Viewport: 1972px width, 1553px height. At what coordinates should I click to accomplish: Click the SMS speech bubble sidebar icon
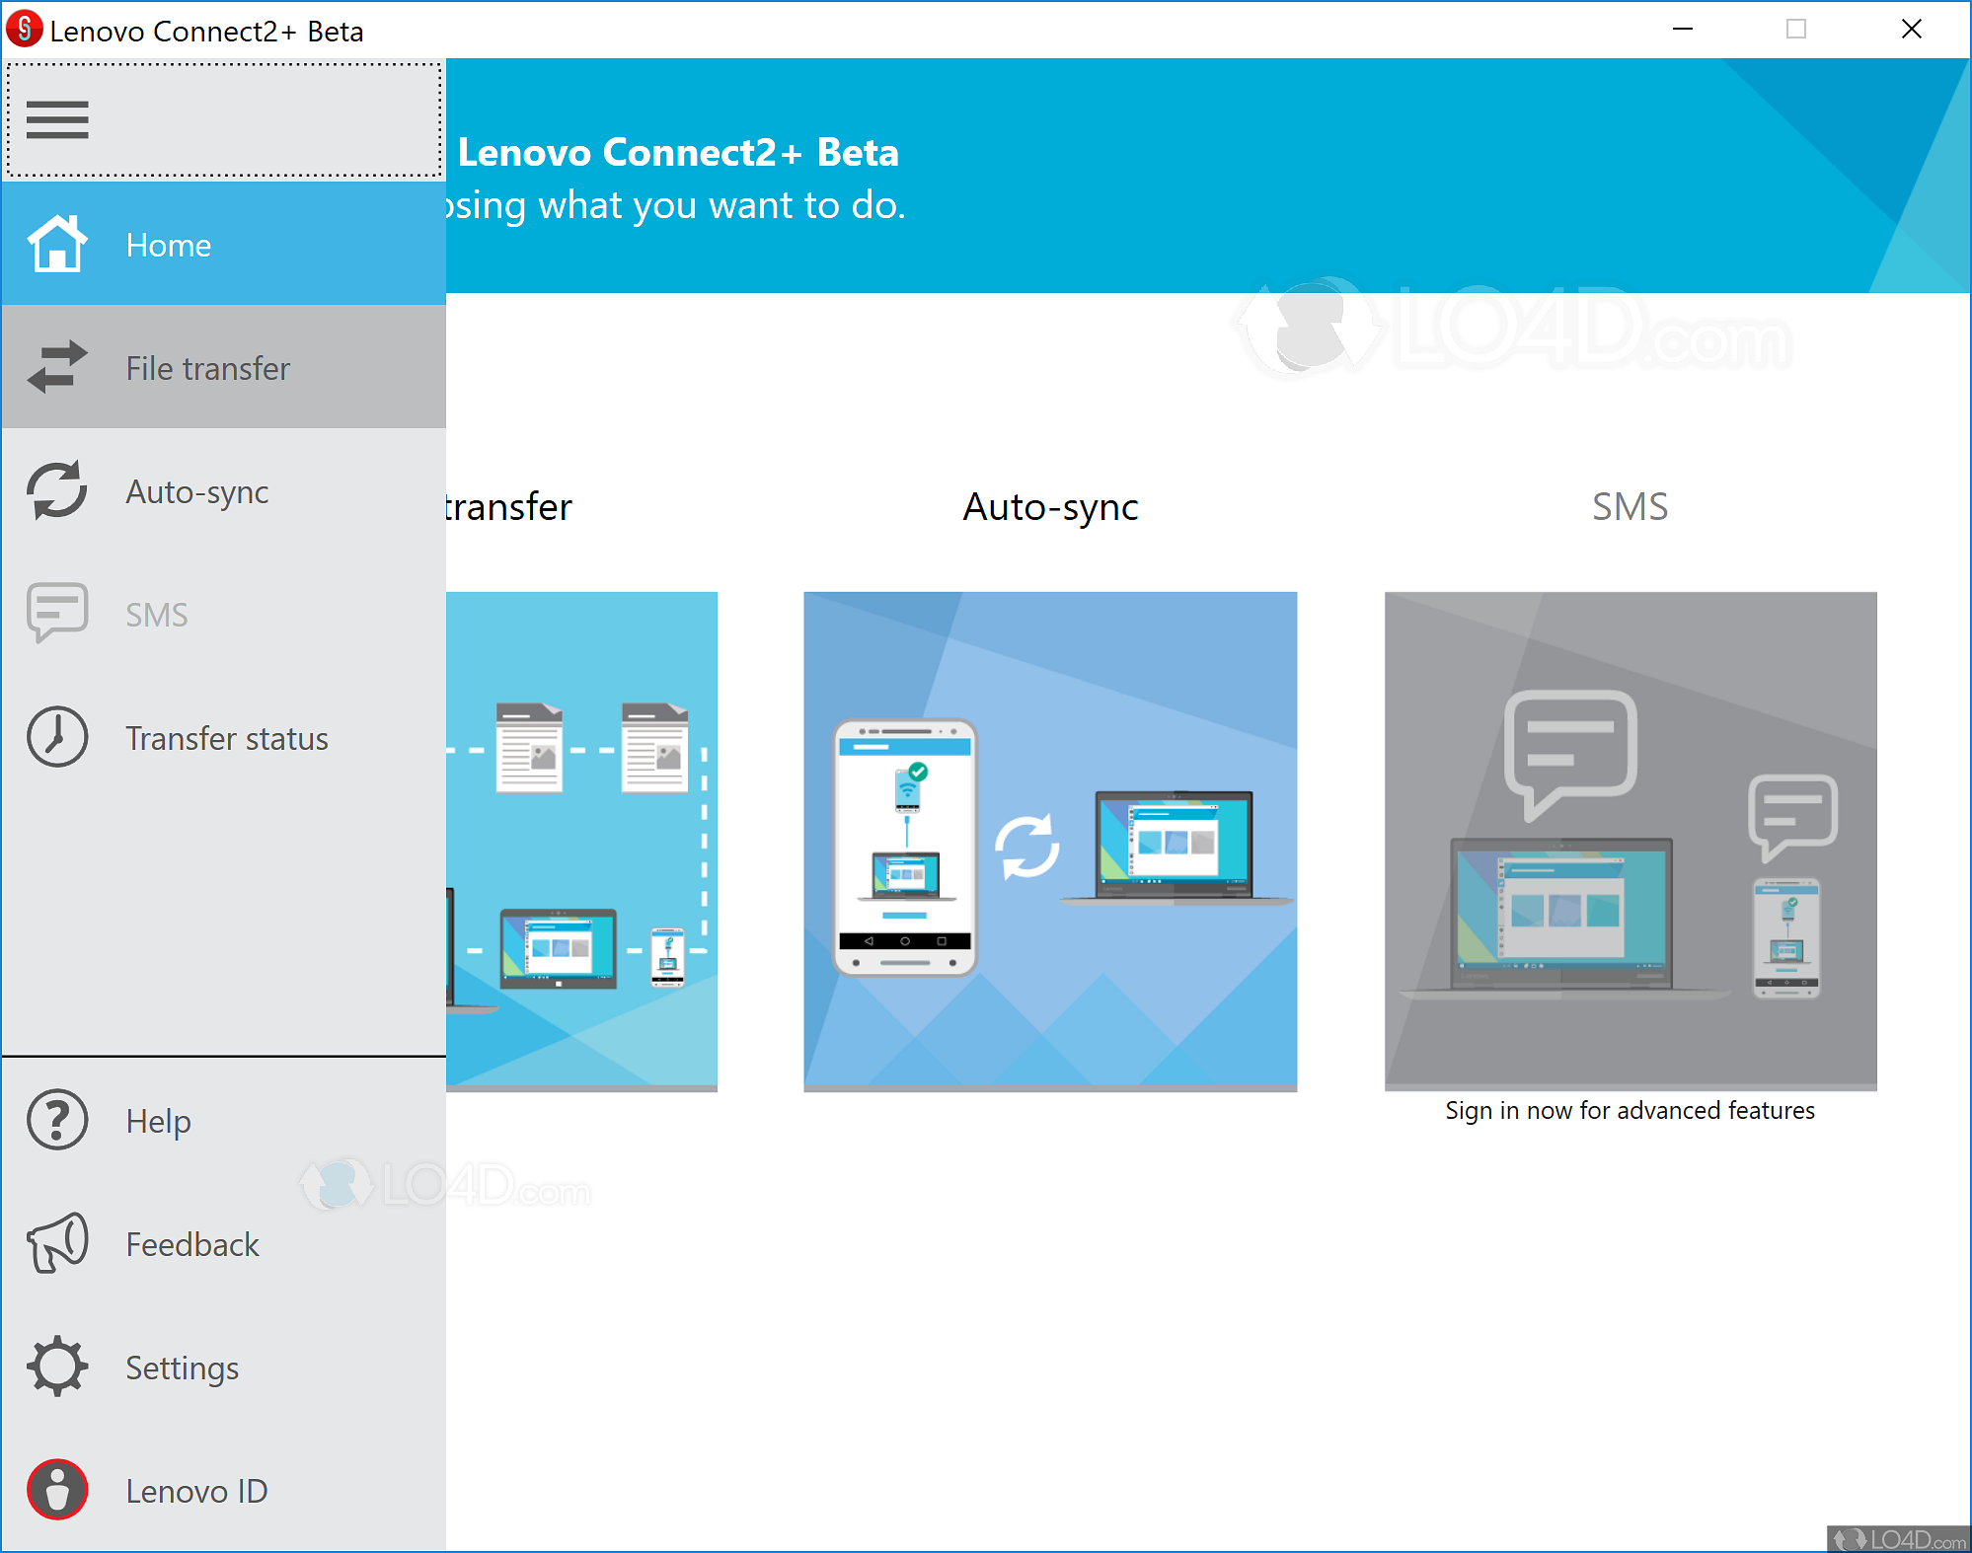click(57, 613)
